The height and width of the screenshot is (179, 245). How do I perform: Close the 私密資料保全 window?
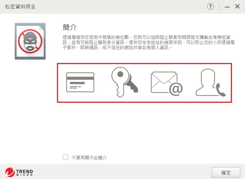tap(237, 7)
